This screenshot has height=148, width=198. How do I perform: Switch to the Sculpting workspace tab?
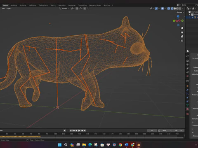[23, 5]
